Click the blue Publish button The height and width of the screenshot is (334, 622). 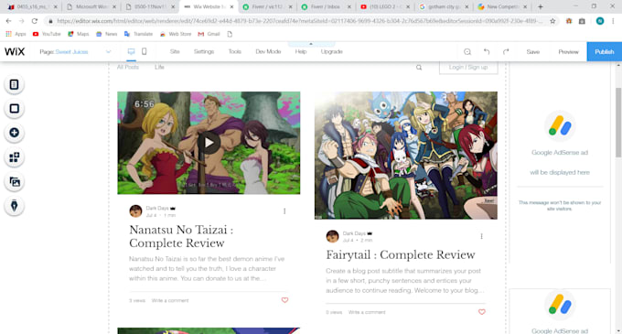click(x=604, y=51)
